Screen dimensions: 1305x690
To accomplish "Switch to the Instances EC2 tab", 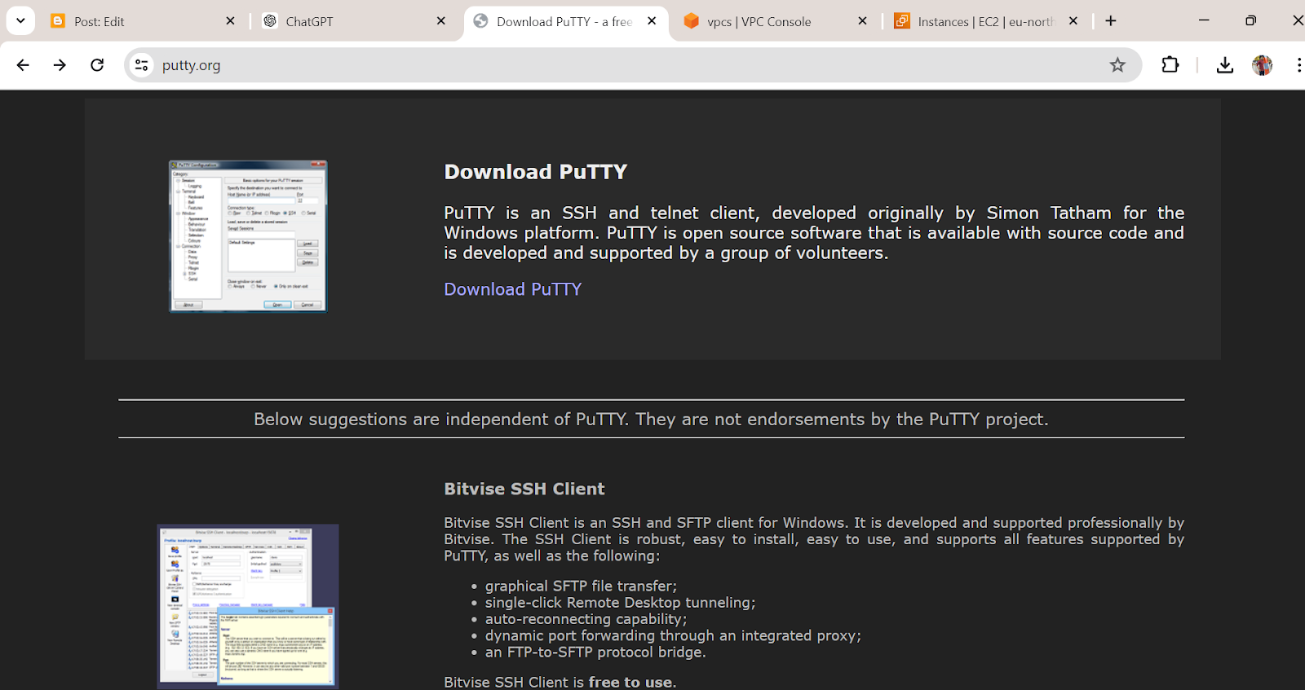I will click(x=987, y=21).
